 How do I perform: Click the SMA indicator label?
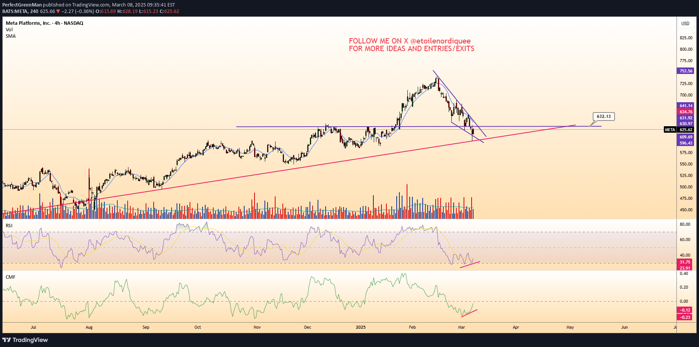tap(11, 36)
